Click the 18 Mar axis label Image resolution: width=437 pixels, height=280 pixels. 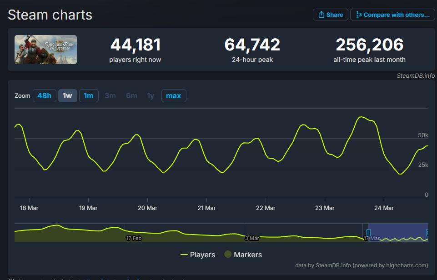(x=29, y=208)
